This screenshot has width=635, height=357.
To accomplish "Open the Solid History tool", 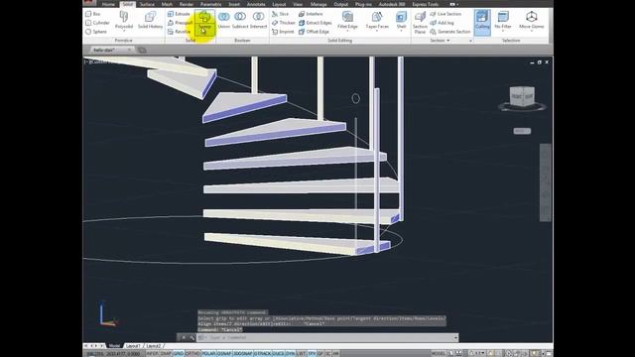I will [150, 20].
